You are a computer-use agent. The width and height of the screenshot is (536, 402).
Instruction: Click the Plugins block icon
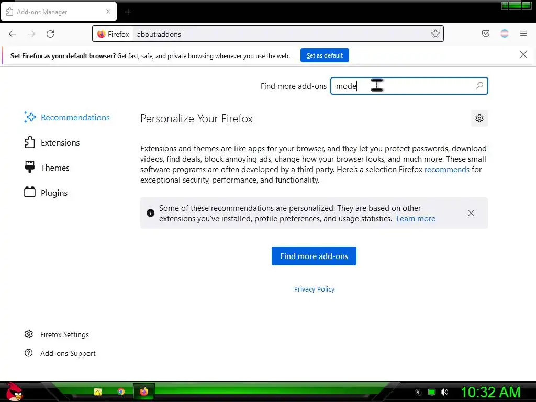(x=30, y=192)
